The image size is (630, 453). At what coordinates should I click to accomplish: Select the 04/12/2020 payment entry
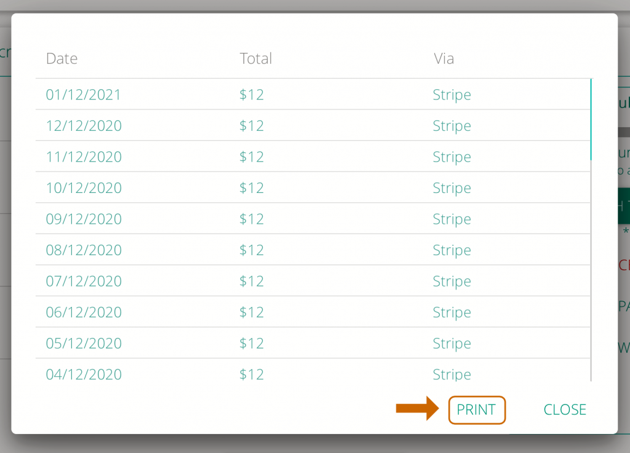pyautogui.click(x=84, y=374)
